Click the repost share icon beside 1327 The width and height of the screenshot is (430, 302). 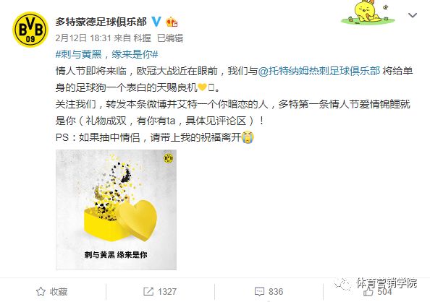[148, 291]
